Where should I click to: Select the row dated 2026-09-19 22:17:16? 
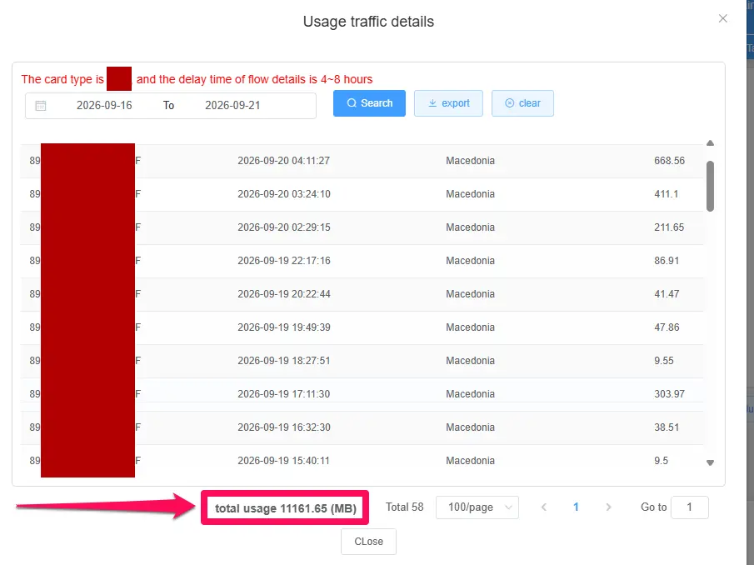(362, 261)
